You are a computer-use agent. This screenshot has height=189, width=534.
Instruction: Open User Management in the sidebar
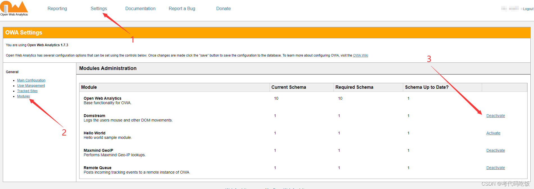click(31, 86)
